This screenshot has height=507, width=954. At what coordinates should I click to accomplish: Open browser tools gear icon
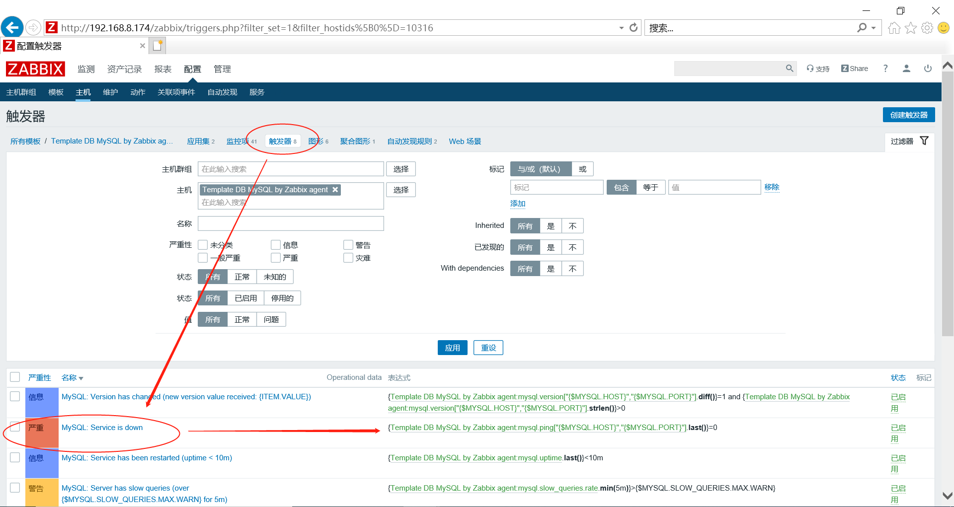927,28
